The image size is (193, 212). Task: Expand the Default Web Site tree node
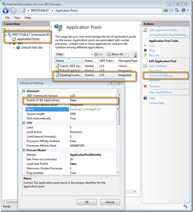pyautogui.click(x=14, y=48)
